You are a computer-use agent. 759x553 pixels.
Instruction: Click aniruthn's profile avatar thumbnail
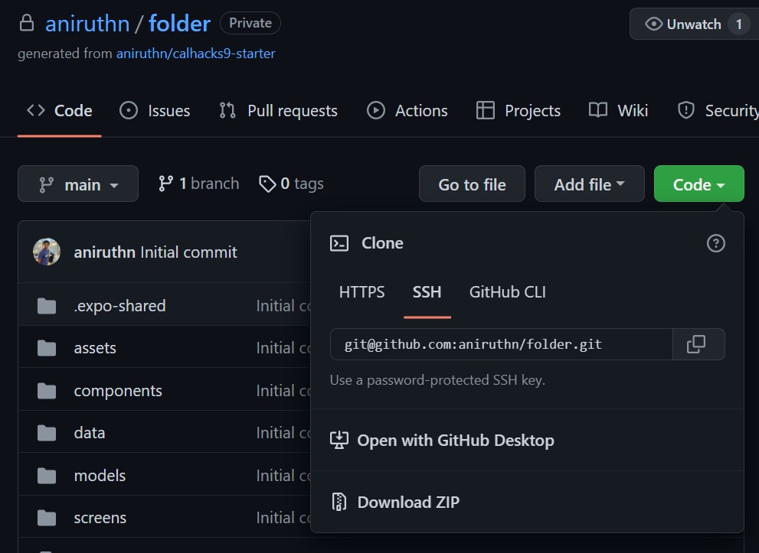pyautogui.click(x=46, y=252)
